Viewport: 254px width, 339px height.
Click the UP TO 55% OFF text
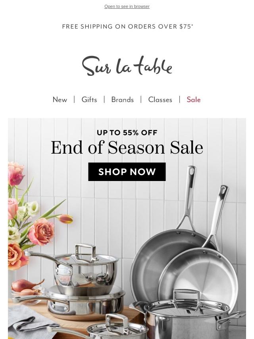pyautogui.click(x=127, y=133)
